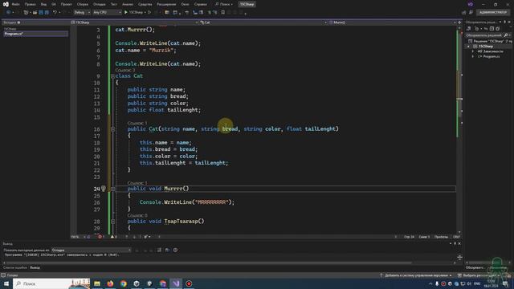
Task: Clear output pane icon
Action: (159, 250)
